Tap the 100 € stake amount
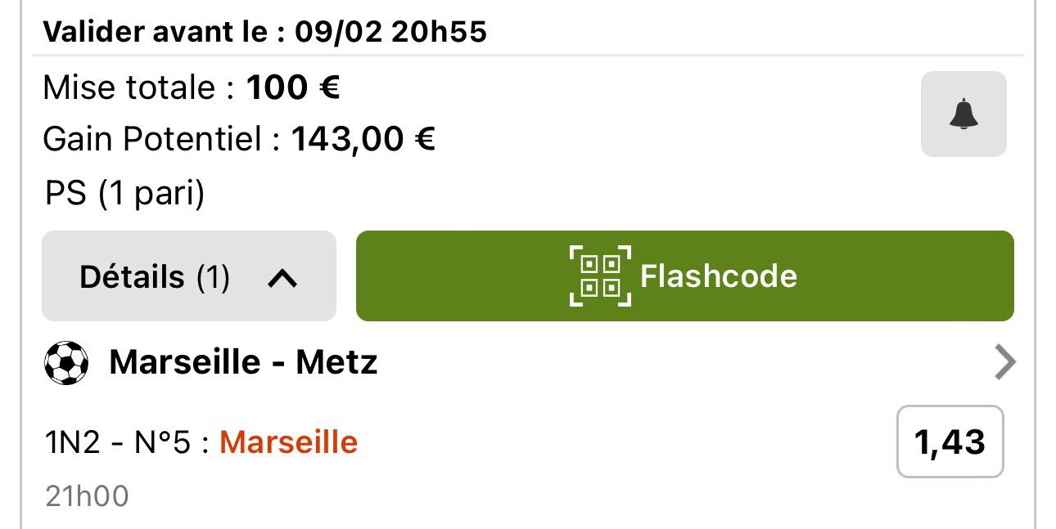 (292, 87)
